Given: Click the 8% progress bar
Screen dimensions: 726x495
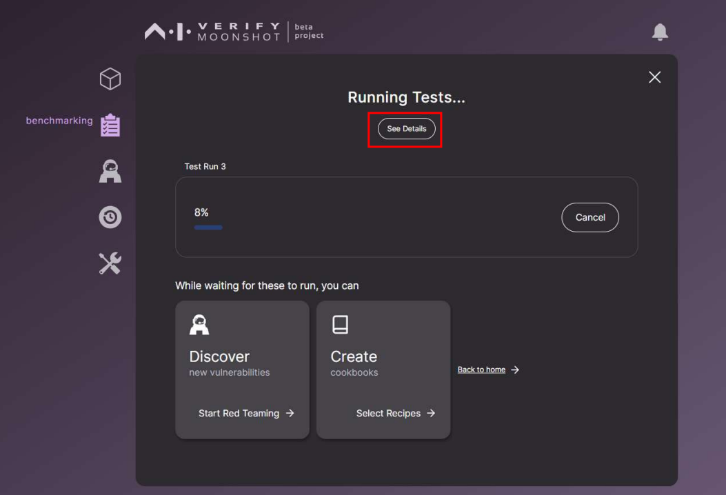Looking at the screenshot, I should [x=208, y=227].
